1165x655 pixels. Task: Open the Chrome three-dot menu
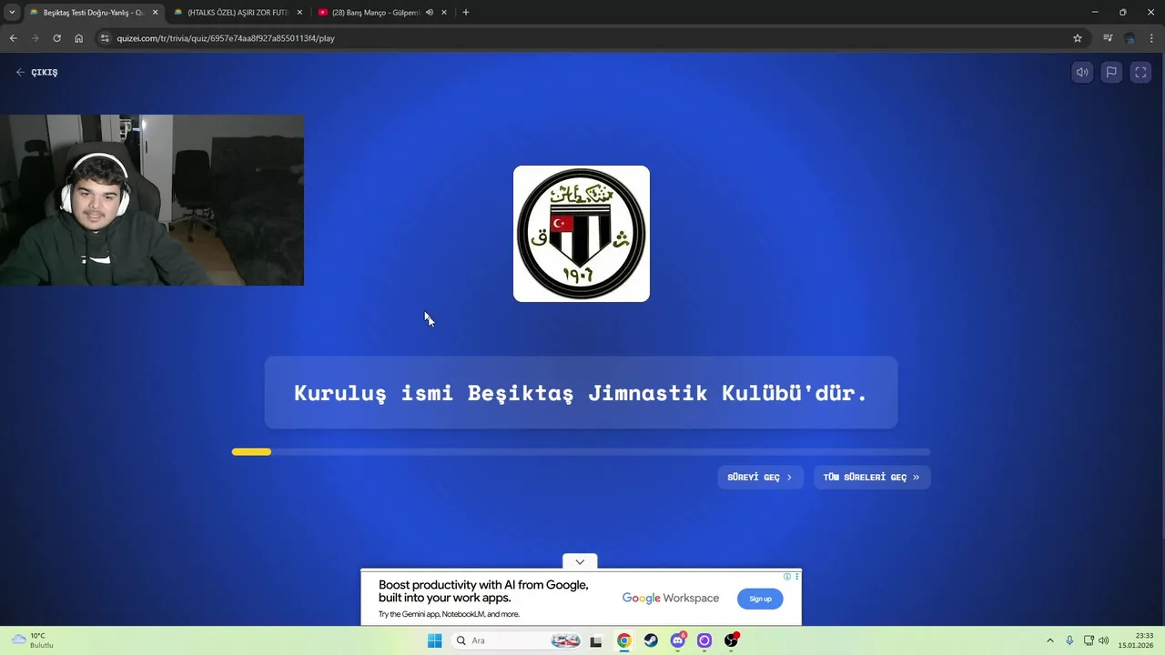click(x=1151, y=38)
